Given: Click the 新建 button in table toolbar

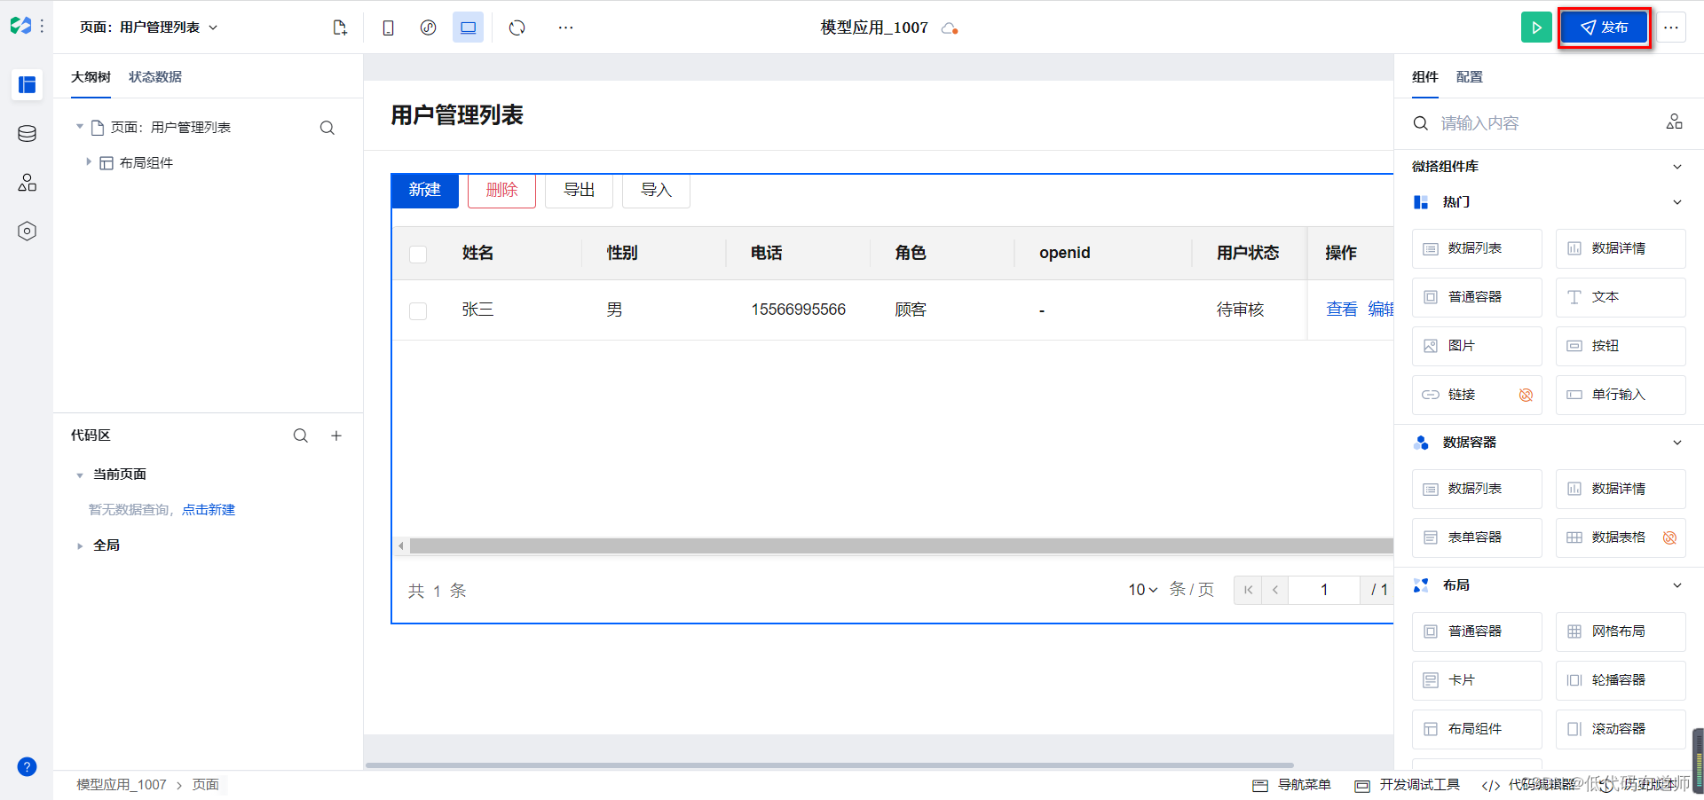Looking at the screenshot, I should click(x=425, y=190).
